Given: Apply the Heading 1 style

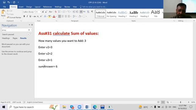Looking at the screenshot, I should click(123, 14).
